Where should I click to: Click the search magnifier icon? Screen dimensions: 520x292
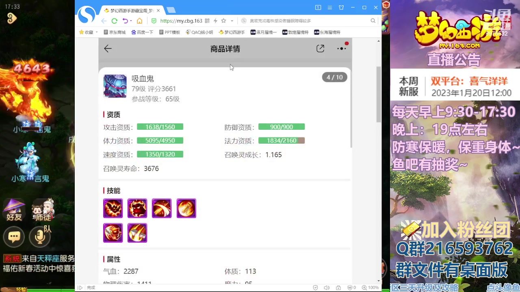coord(373,21)
